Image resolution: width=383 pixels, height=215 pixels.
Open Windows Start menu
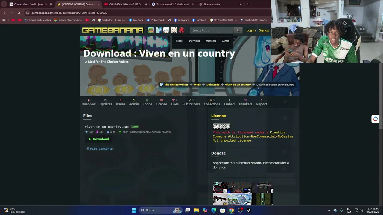[x=134, y=210]
